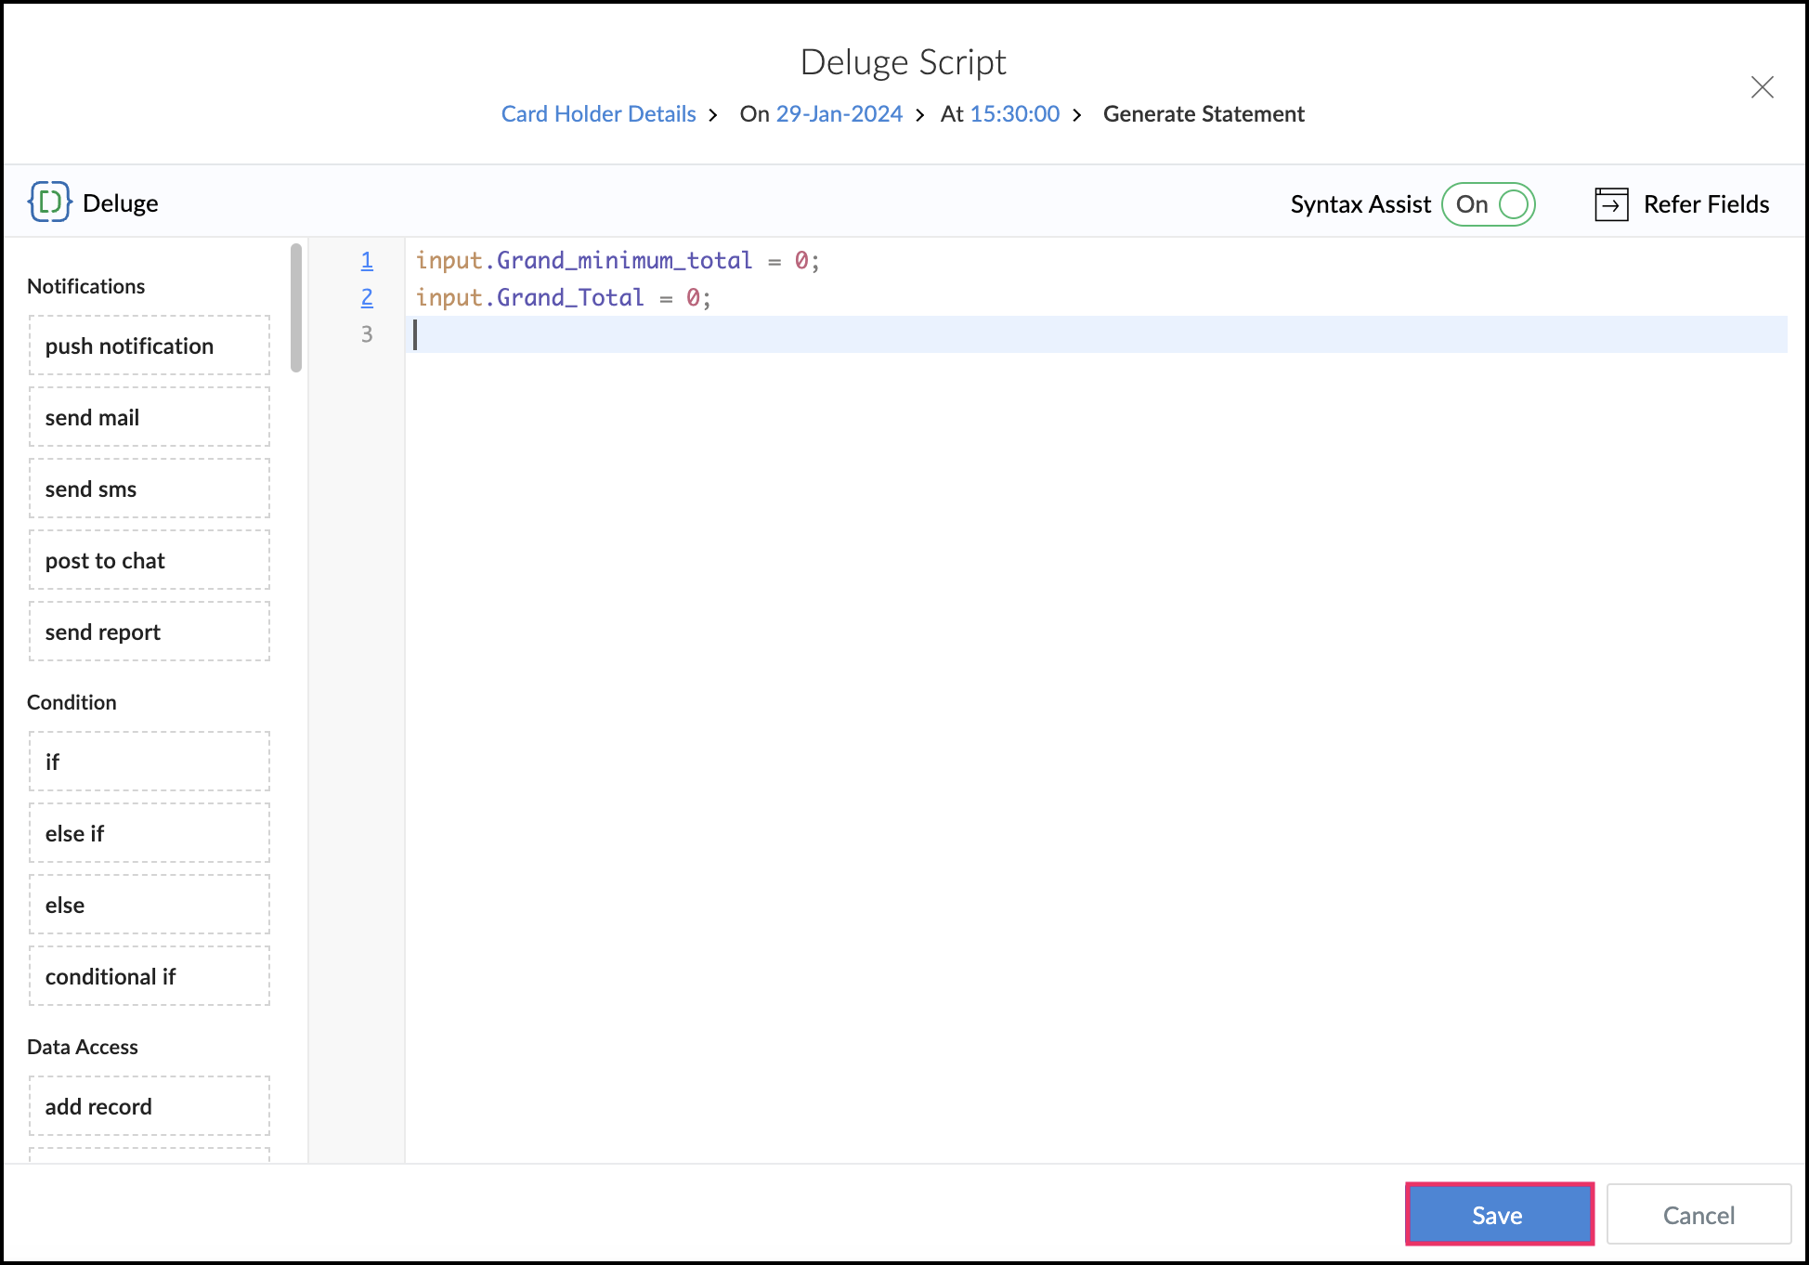Save the Deluge script
This screenshot has height=1265, width=1809.
pos(1499,1214)
